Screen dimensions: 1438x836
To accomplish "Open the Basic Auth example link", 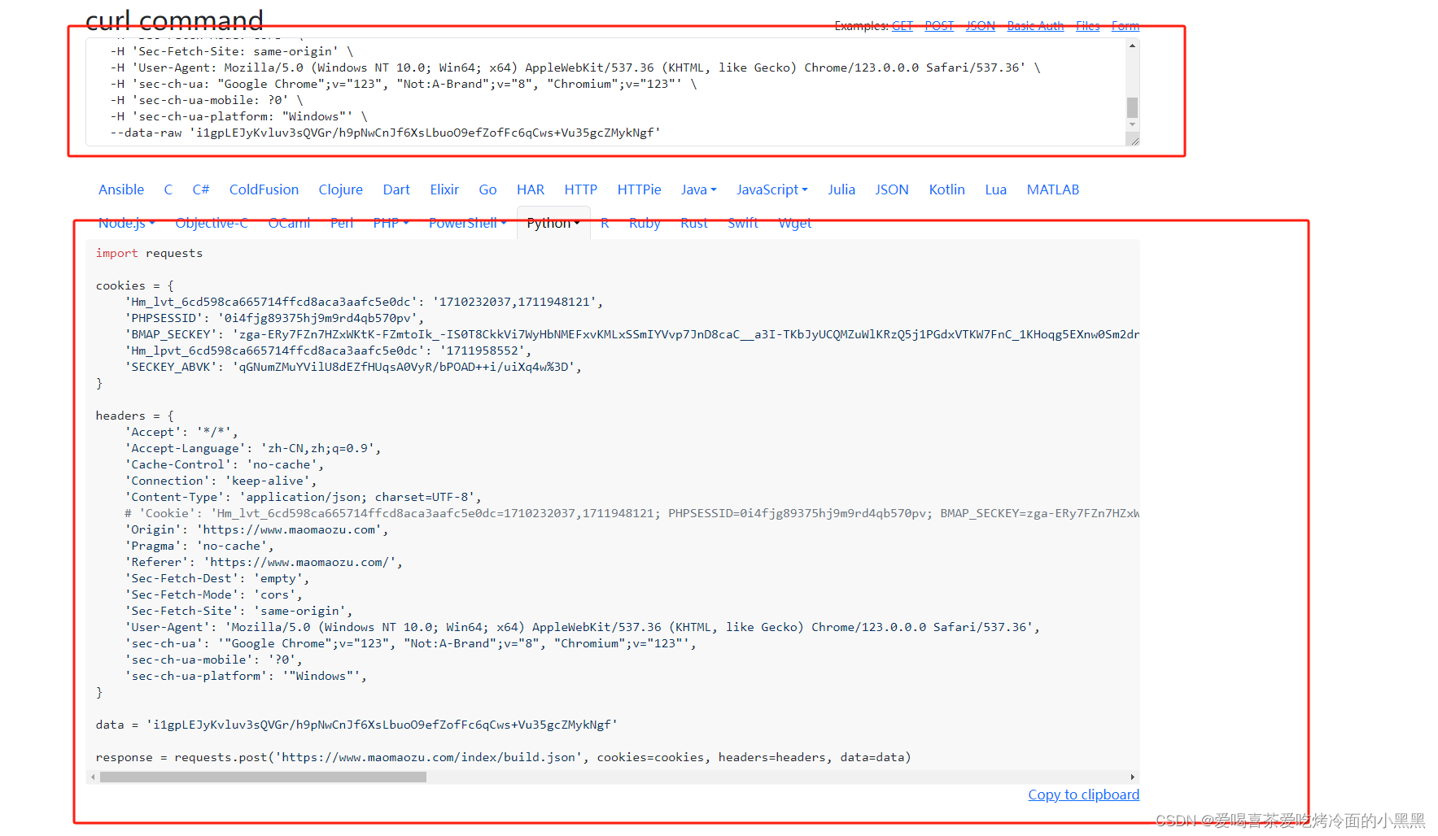I will 1035,26.
